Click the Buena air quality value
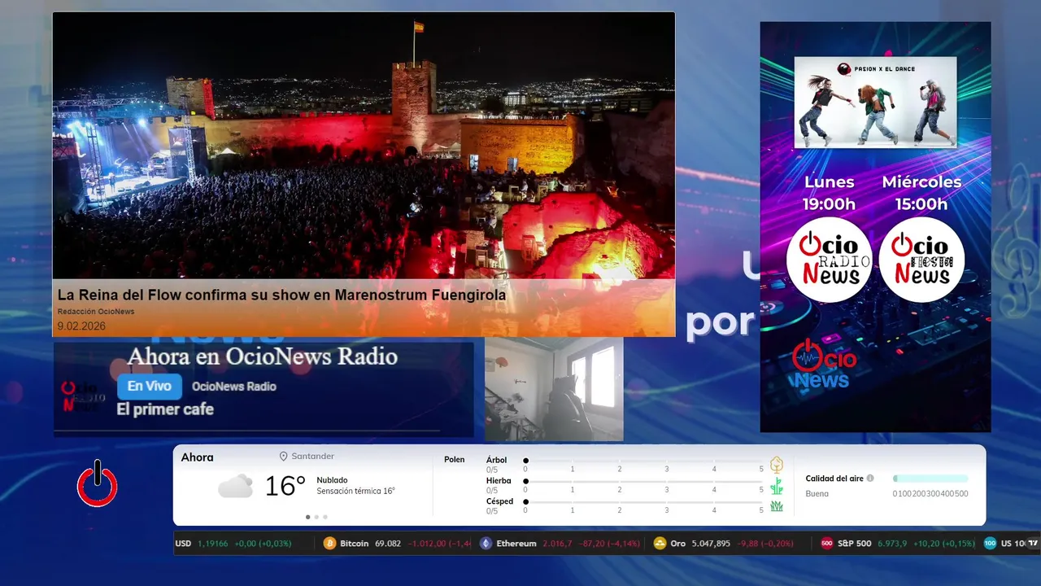The image size is (1041, 586). pos(817,494)
